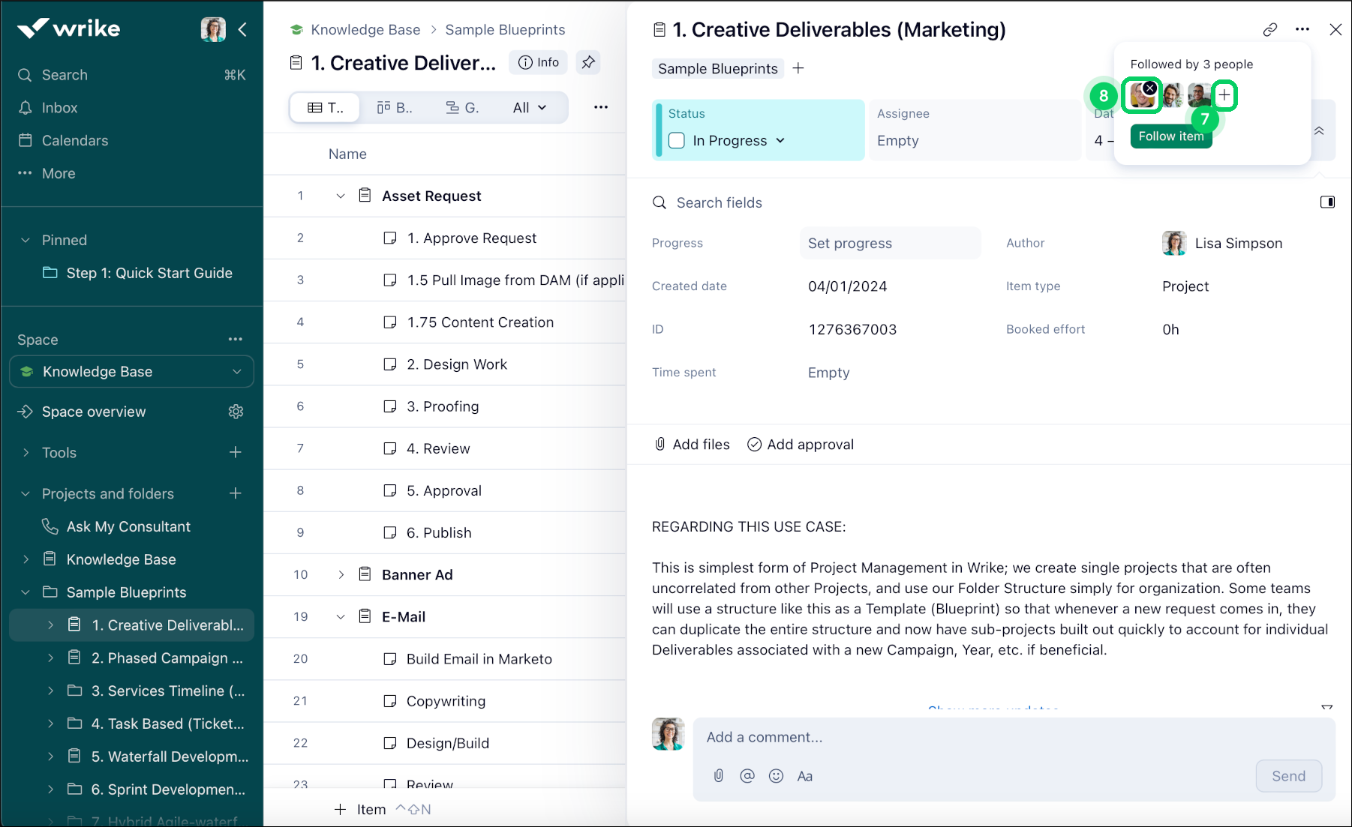Open the @ mention icon in comment box
Screen dimensions: 1352x827
pyautogui.click(x=747, y=776)
